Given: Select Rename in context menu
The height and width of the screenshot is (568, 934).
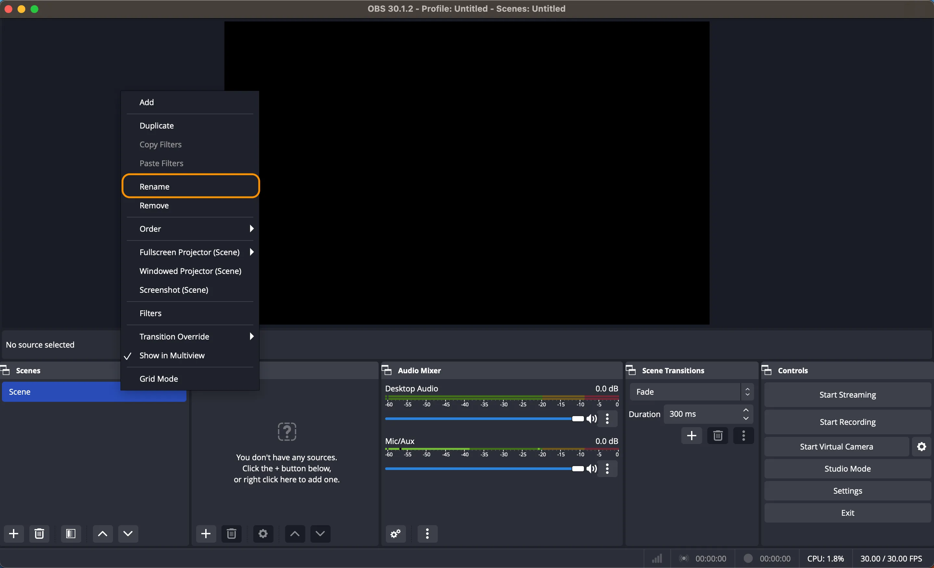Looking at the screenshot, I should 191,186.
